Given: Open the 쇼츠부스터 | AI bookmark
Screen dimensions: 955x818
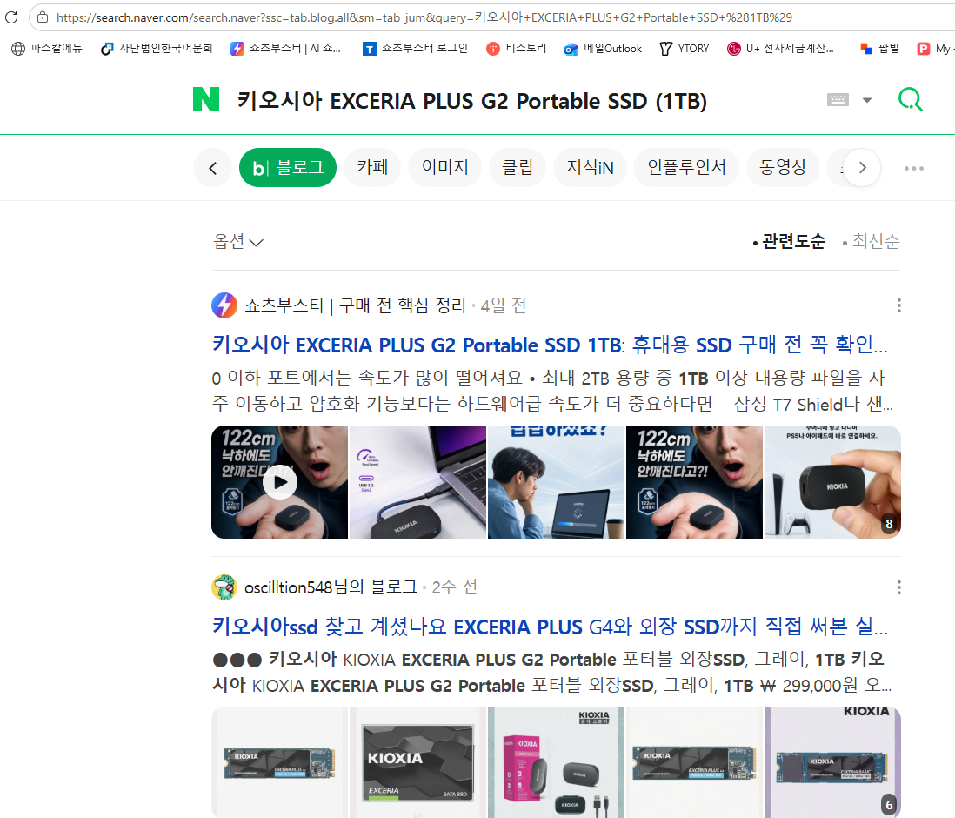Looking at the screenshot, I should pos(285,48).
